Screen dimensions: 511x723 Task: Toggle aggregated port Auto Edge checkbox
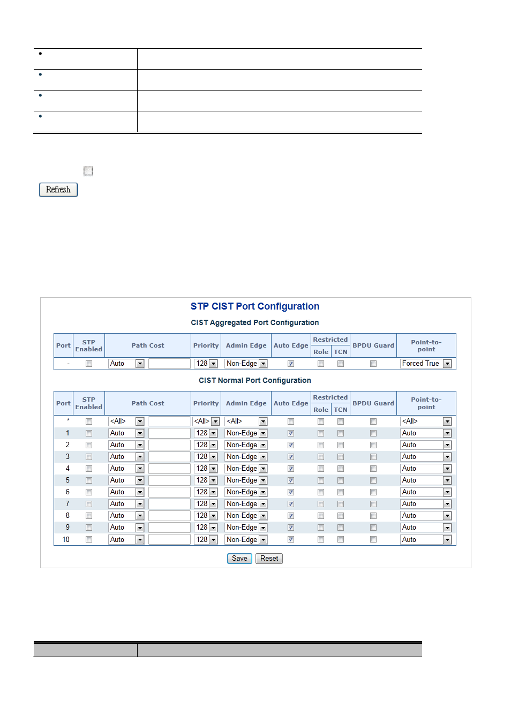coord(291,364)
